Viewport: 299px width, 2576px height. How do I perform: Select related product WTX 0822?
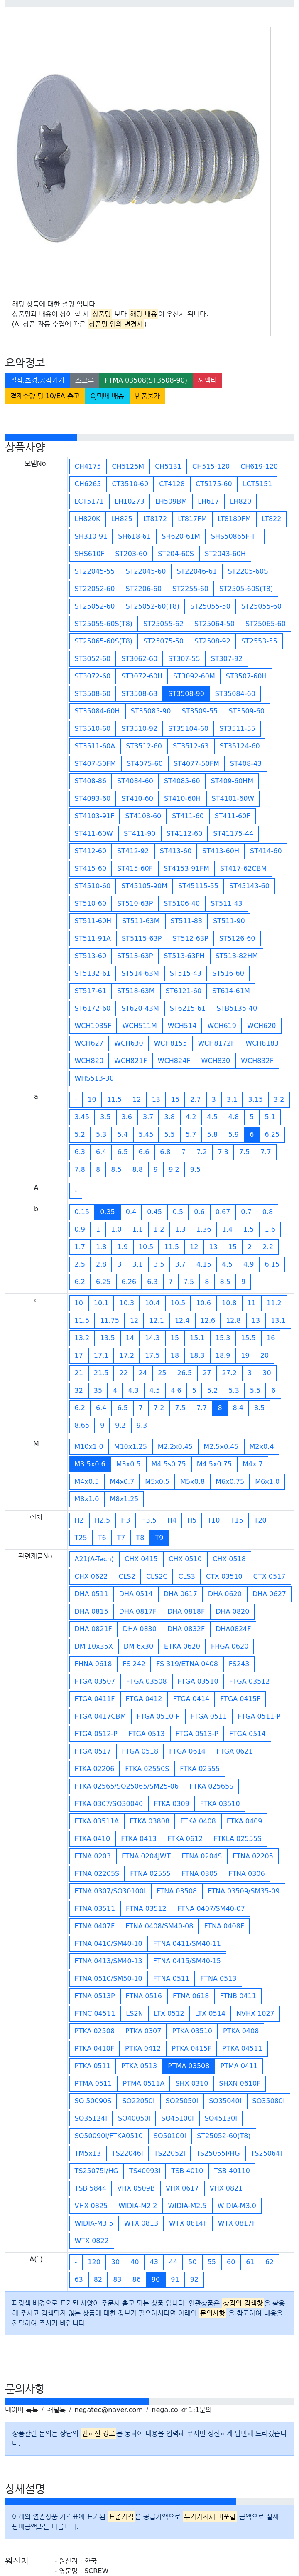pos(92,2241)
